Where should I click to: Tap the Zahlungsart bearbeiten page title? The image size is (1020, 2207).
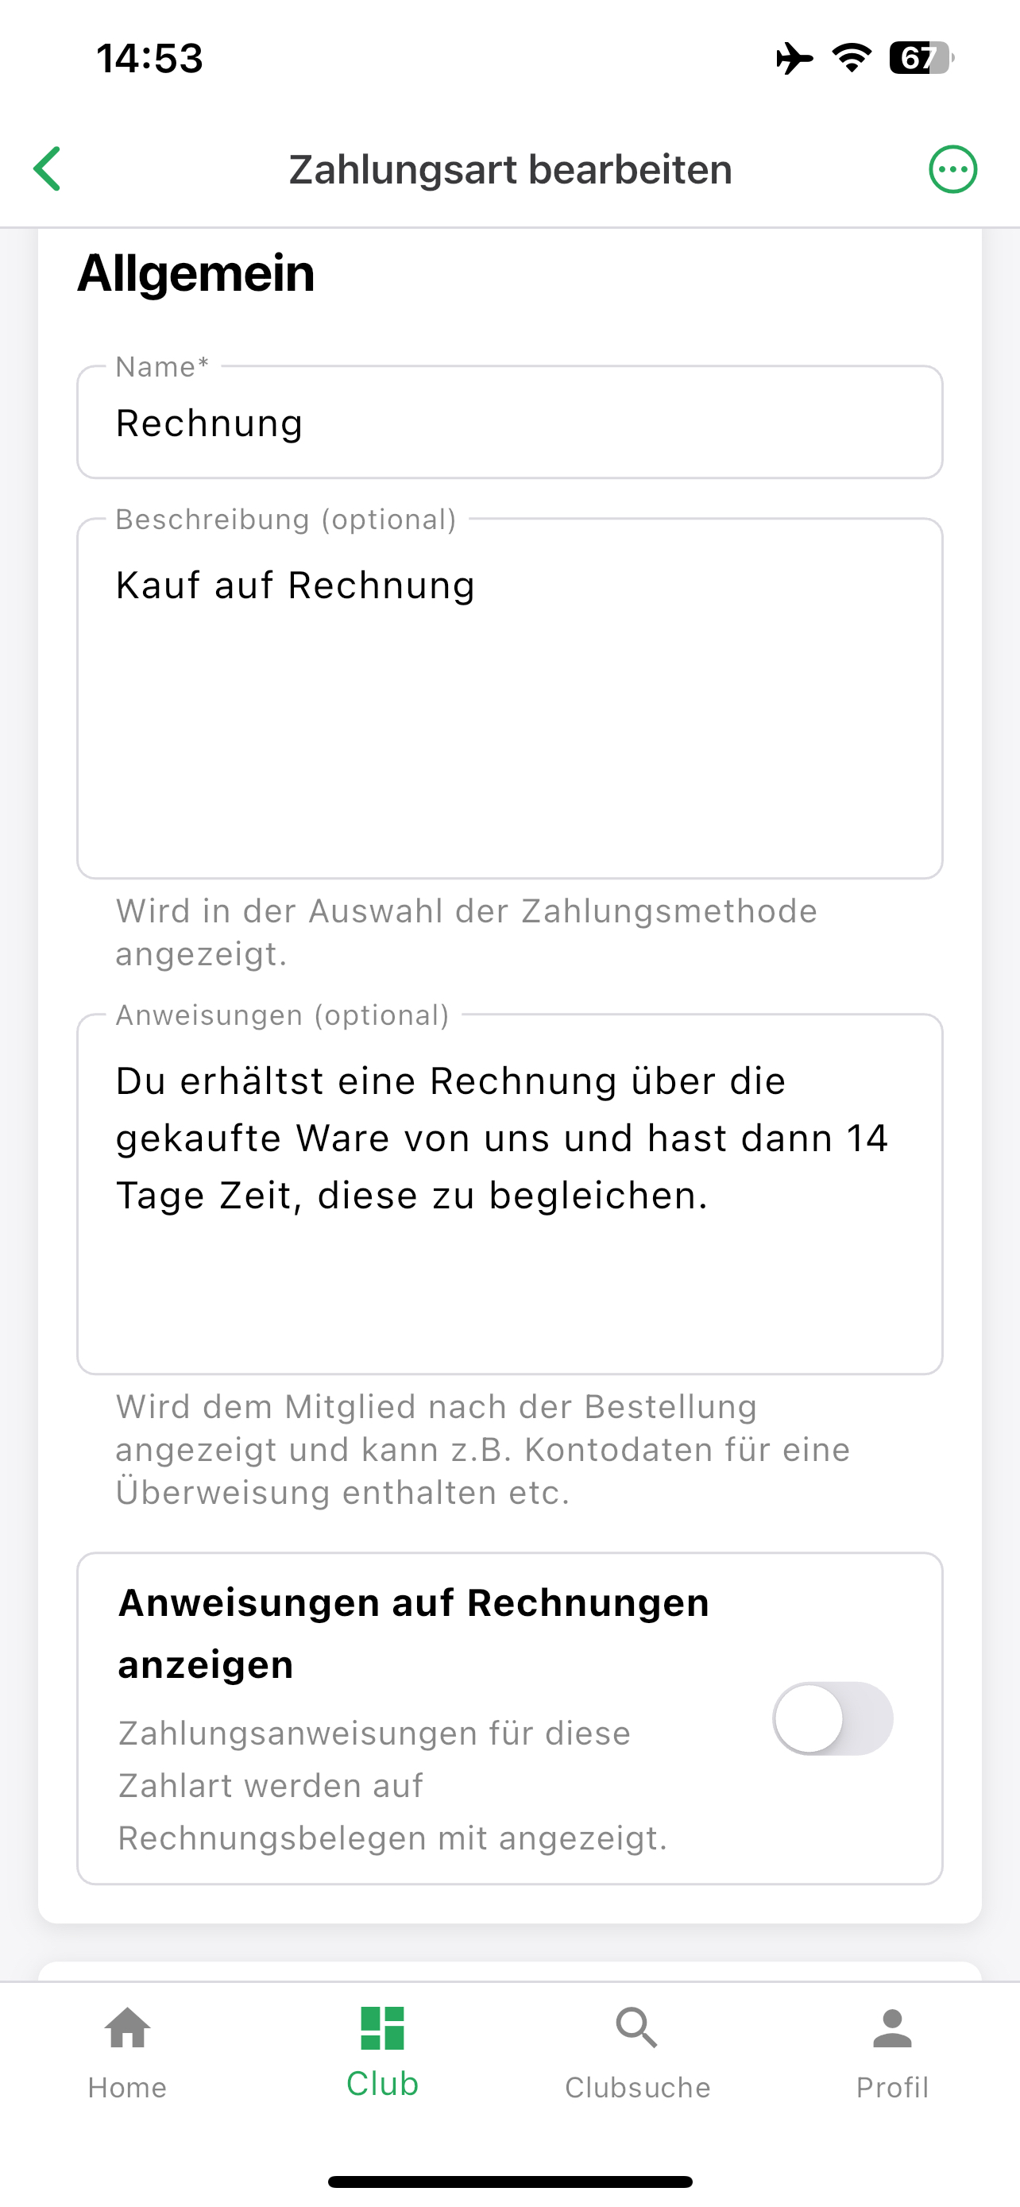coord(511,170)
